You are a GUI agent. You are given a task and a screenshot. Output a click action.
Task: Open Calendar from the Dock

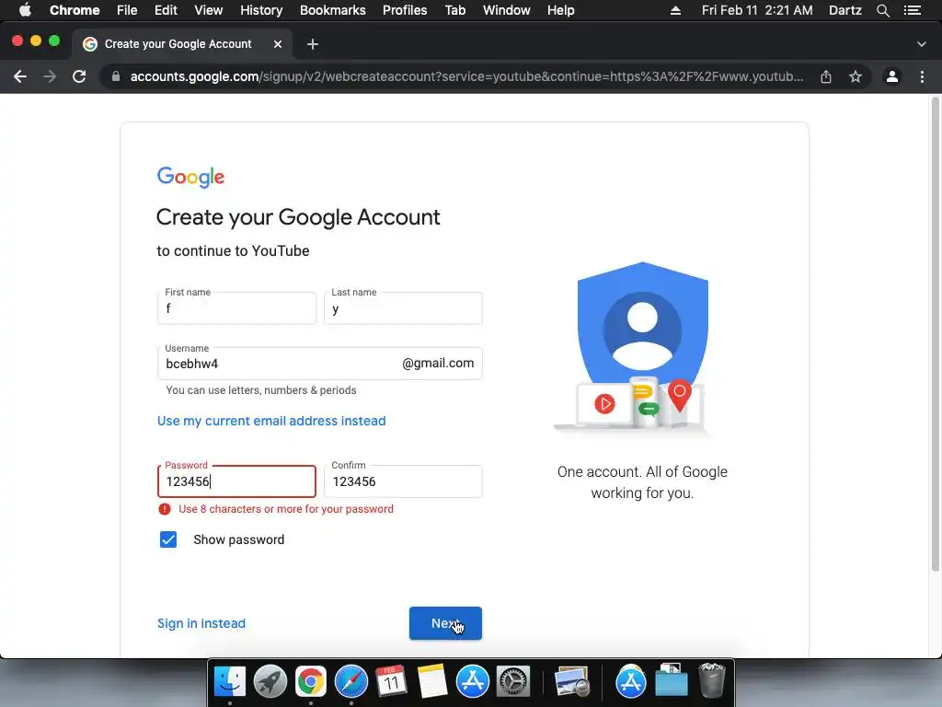pos(391,682)
